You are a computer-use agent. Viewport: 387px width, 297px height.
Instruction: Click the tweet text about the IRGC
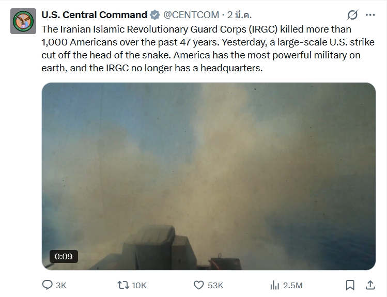202,48
